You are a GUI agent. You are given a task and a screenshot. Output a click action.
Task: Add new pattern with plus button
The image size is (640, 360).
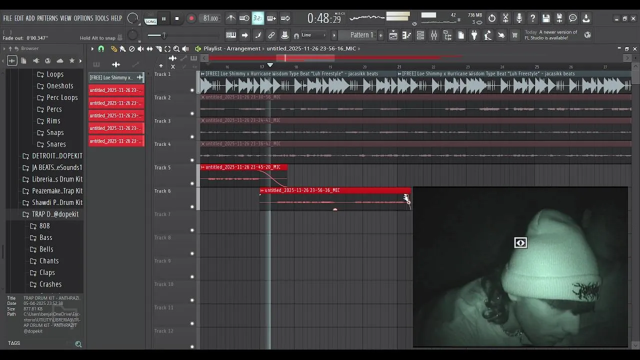(380, 35)
